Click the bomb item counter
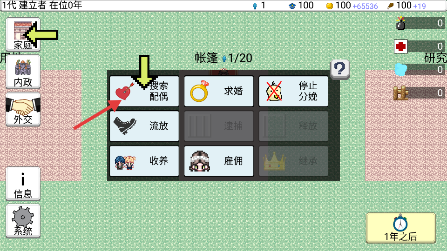Screen dimensions: 447x251 [x=420, y=23]
